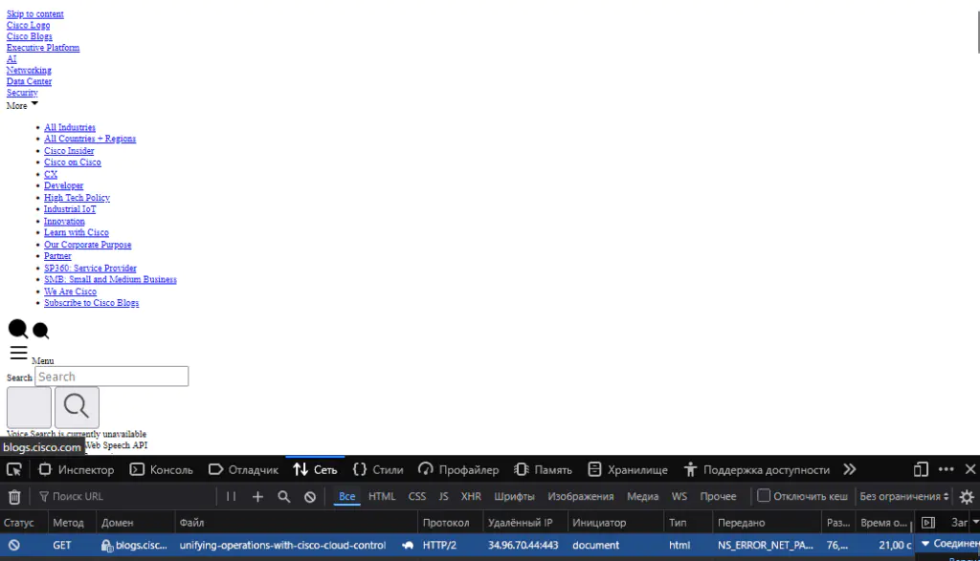The image size is (980, 561).
Task: Show more devtools tabs chevron
Action: point(850,470)
